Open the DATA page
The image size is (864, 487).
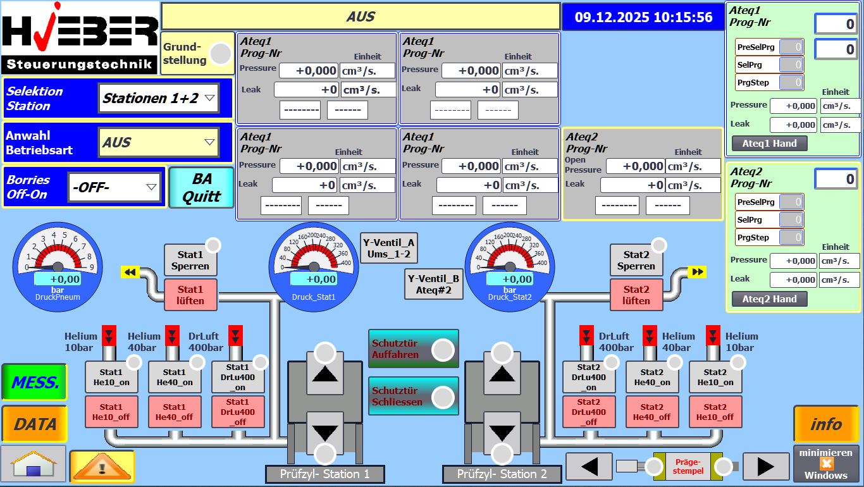(x=34, y=424)
